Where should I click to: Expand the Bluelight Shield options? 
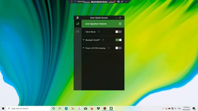[x=84, y=40]
